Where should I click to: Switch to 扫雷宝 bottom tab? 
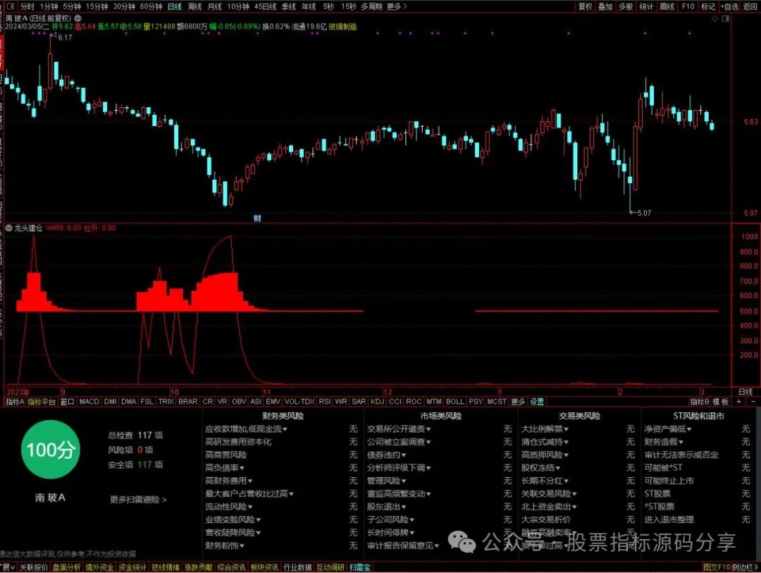[359, 567]
